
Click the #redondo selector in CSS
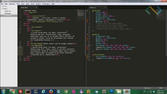pyautogui.click(x=96, y=10)
